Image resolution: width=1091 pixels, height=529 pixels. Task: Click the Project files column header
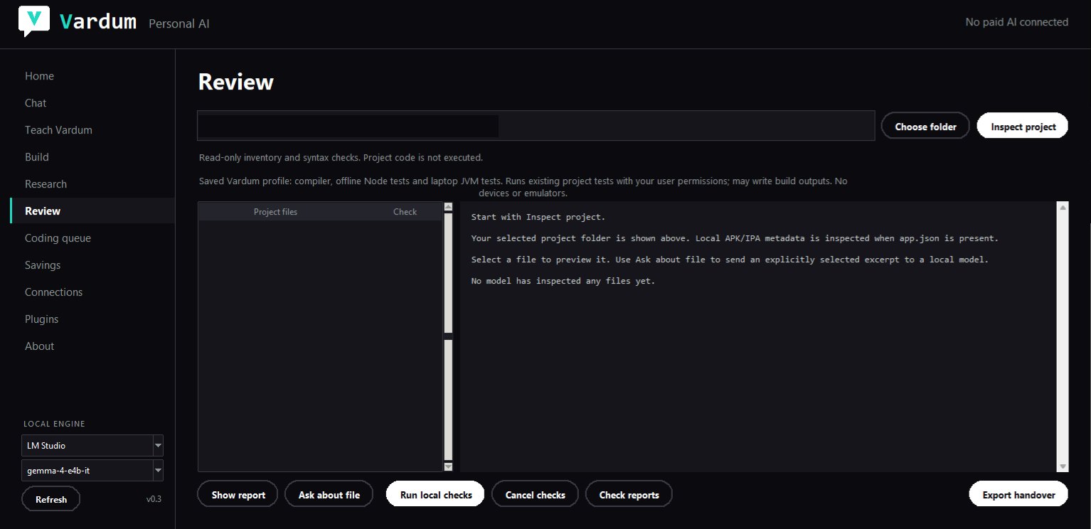[275, 212]
